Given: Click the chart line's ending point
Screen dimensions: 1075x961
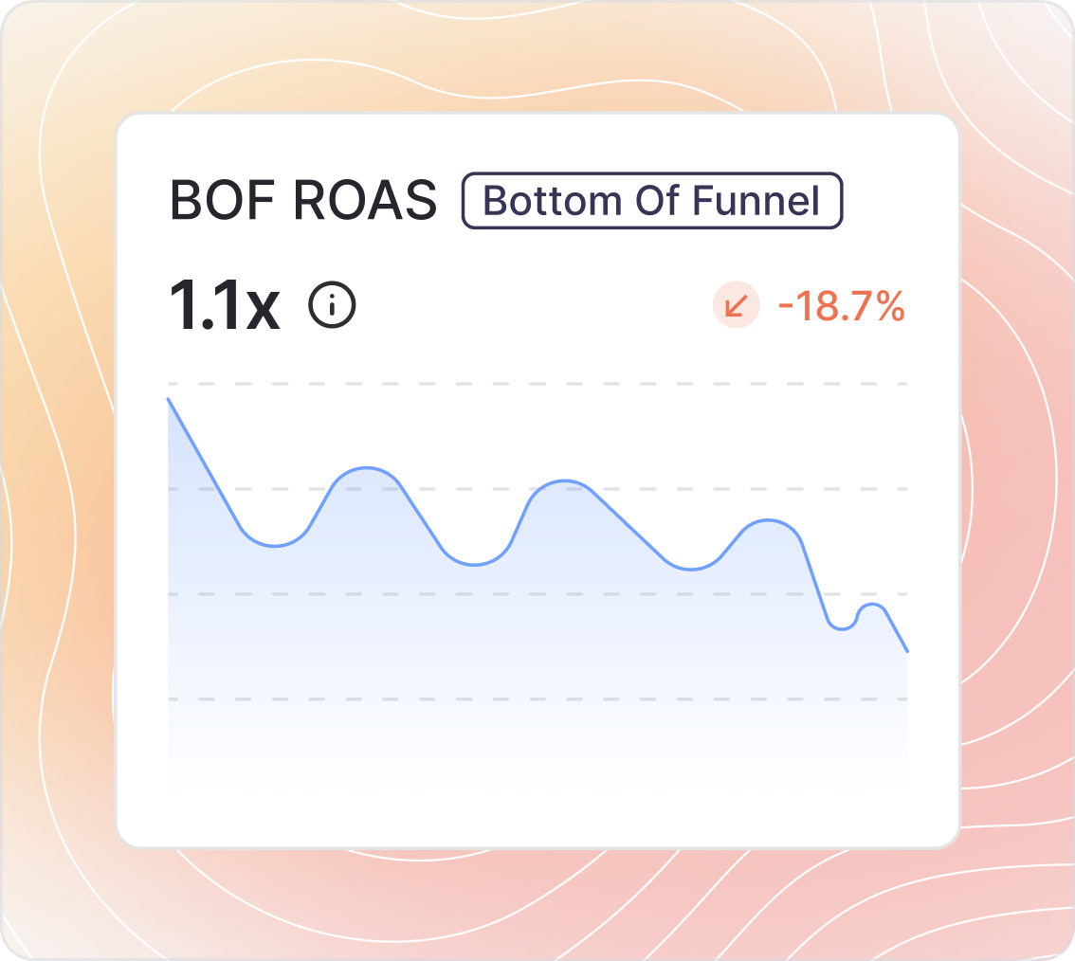Looking at the screenshot, I should coord(907,651).
